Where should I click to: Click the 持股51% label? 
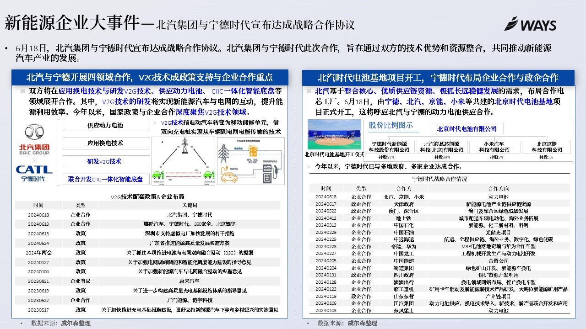[x=387, y=157]
